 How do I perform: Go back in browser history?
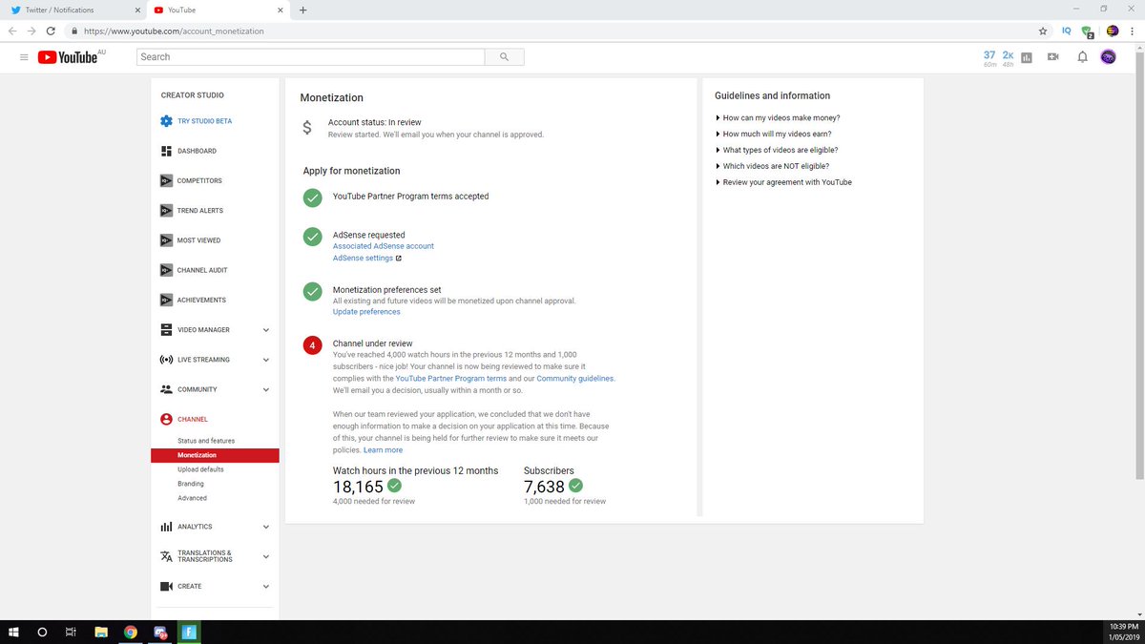(11, 31)
